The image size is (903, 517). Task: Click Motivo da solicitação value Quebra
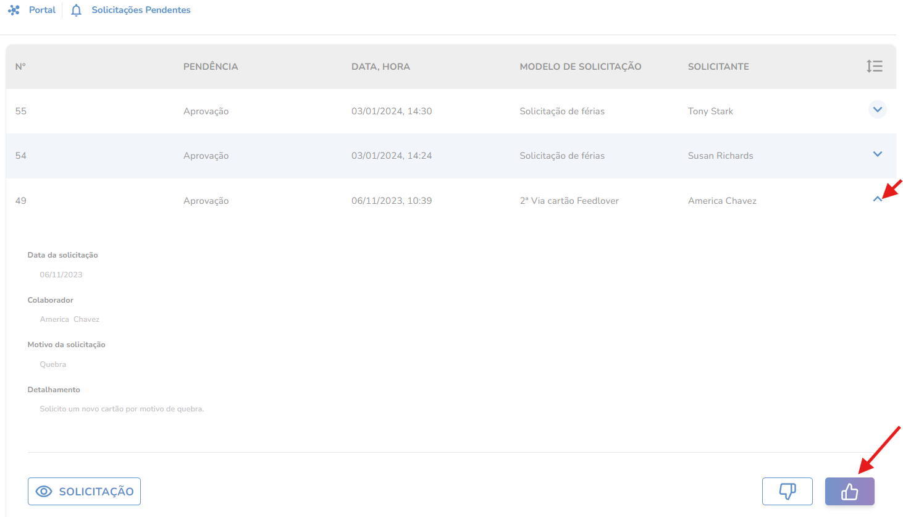click(53, 364)
